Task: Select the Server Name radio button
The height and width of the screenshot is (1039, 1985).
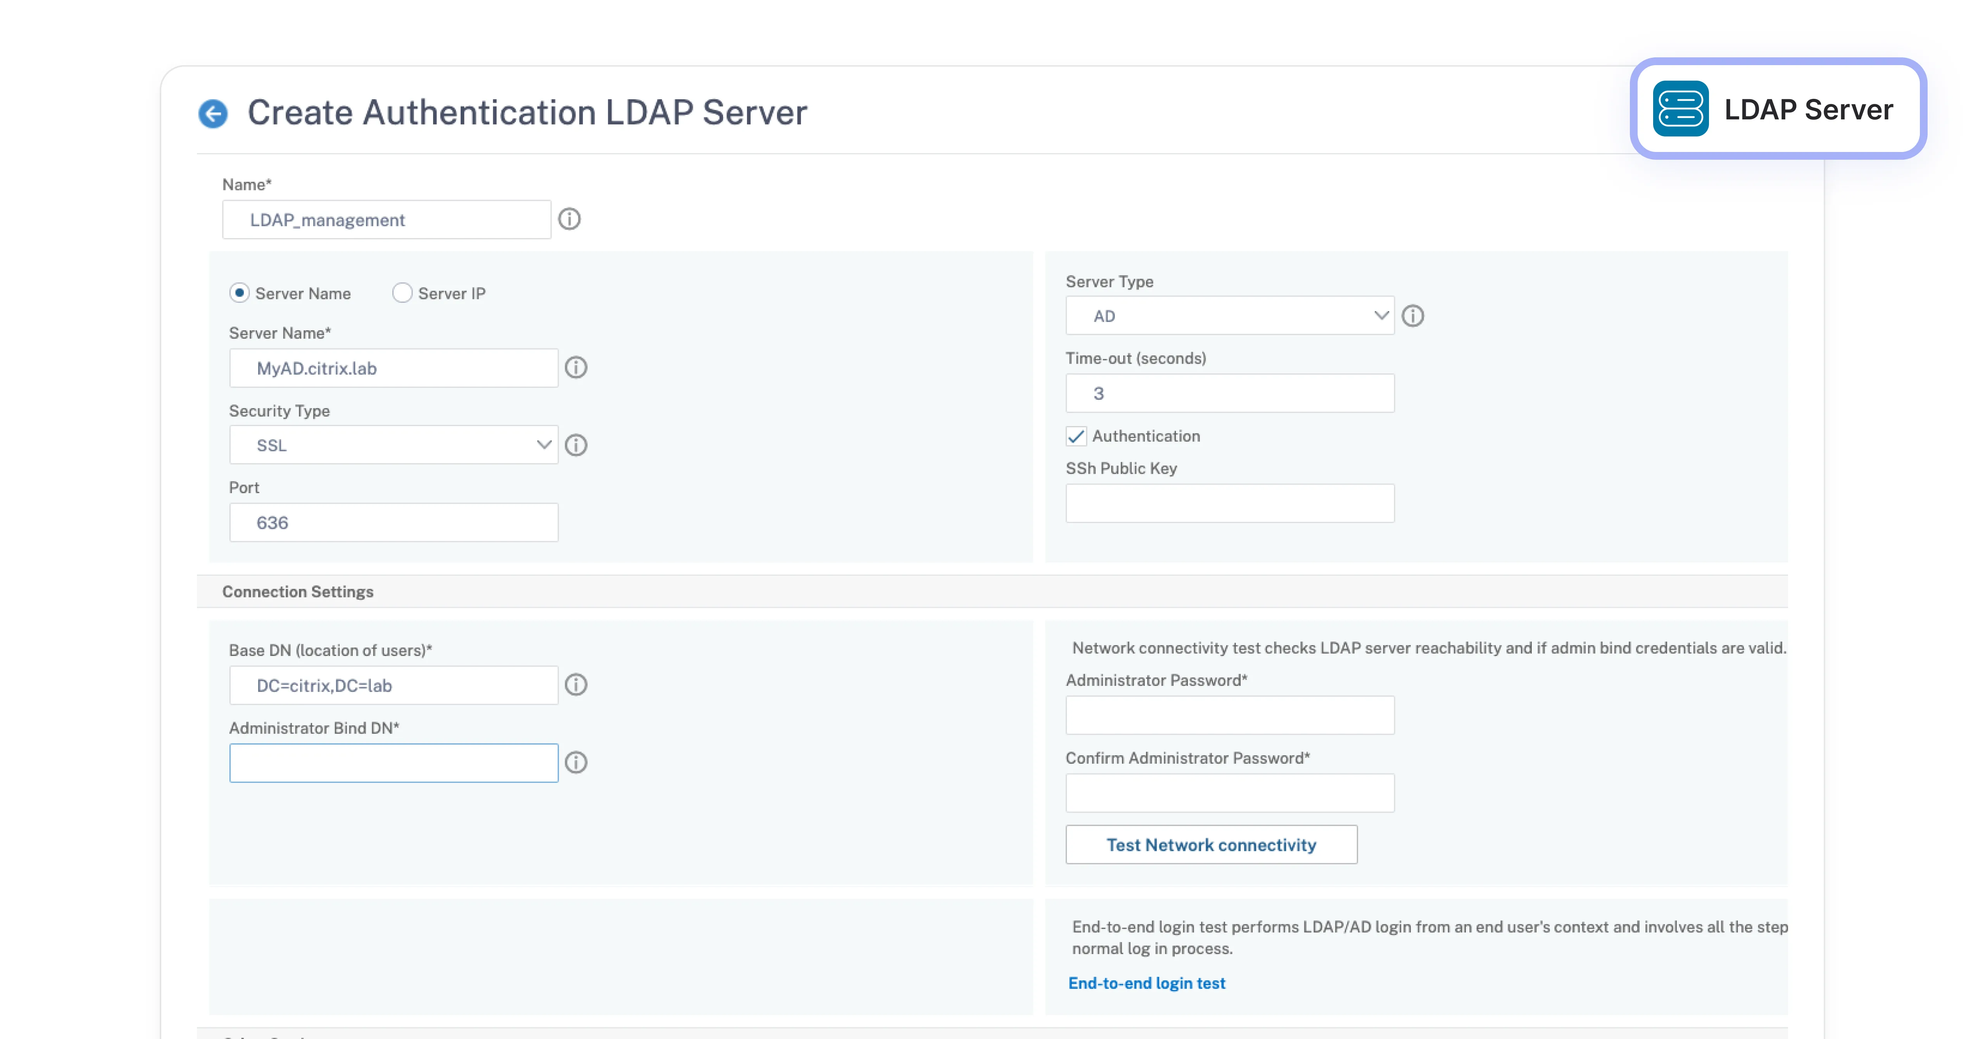Action: (240, 293)
